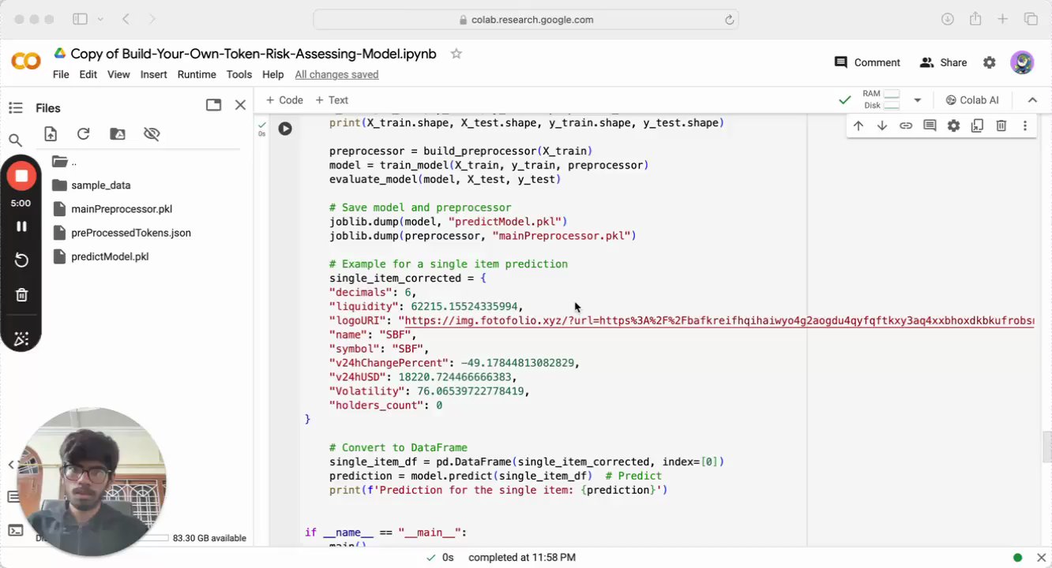The width and height of the screenshot is (1052, 568).
Task: Refresh the Files list
Action: point(84,134)
